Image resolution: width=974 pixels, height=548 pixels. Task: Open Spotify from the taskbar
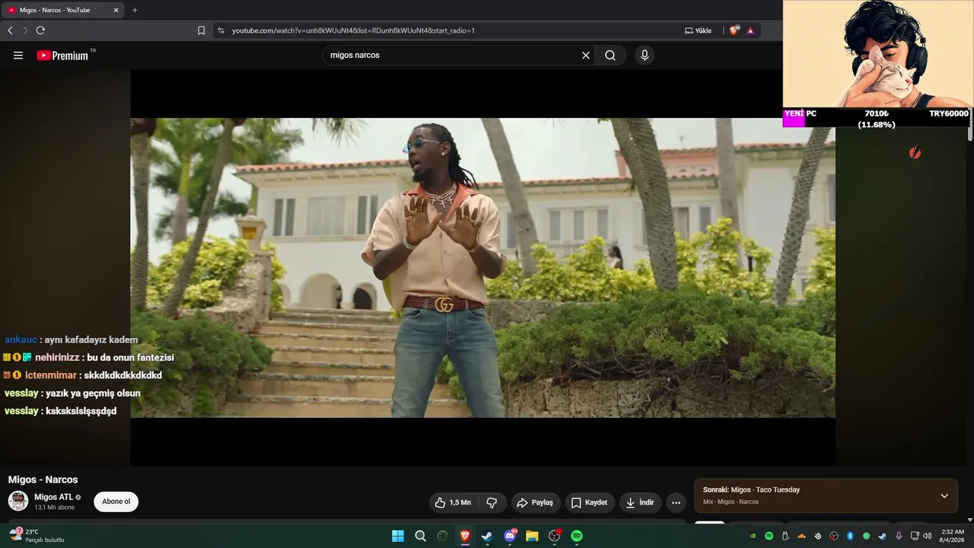pos(577,536)
